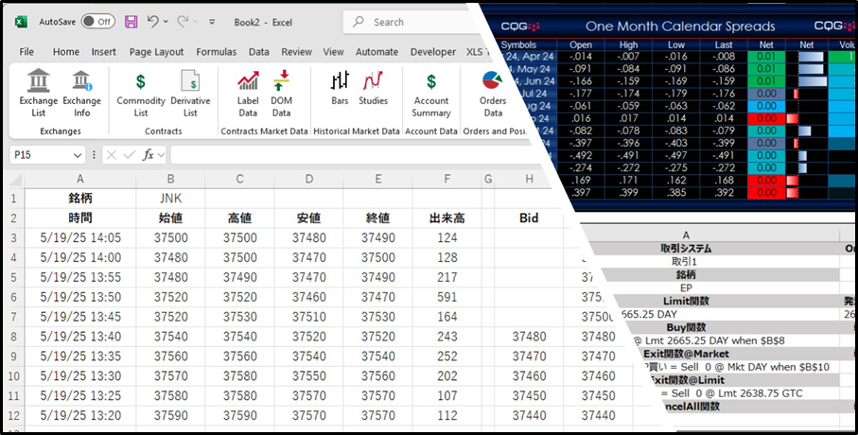Switch to the View tab
This screenshot has width=858, height=435.
(x=333, y=52)
